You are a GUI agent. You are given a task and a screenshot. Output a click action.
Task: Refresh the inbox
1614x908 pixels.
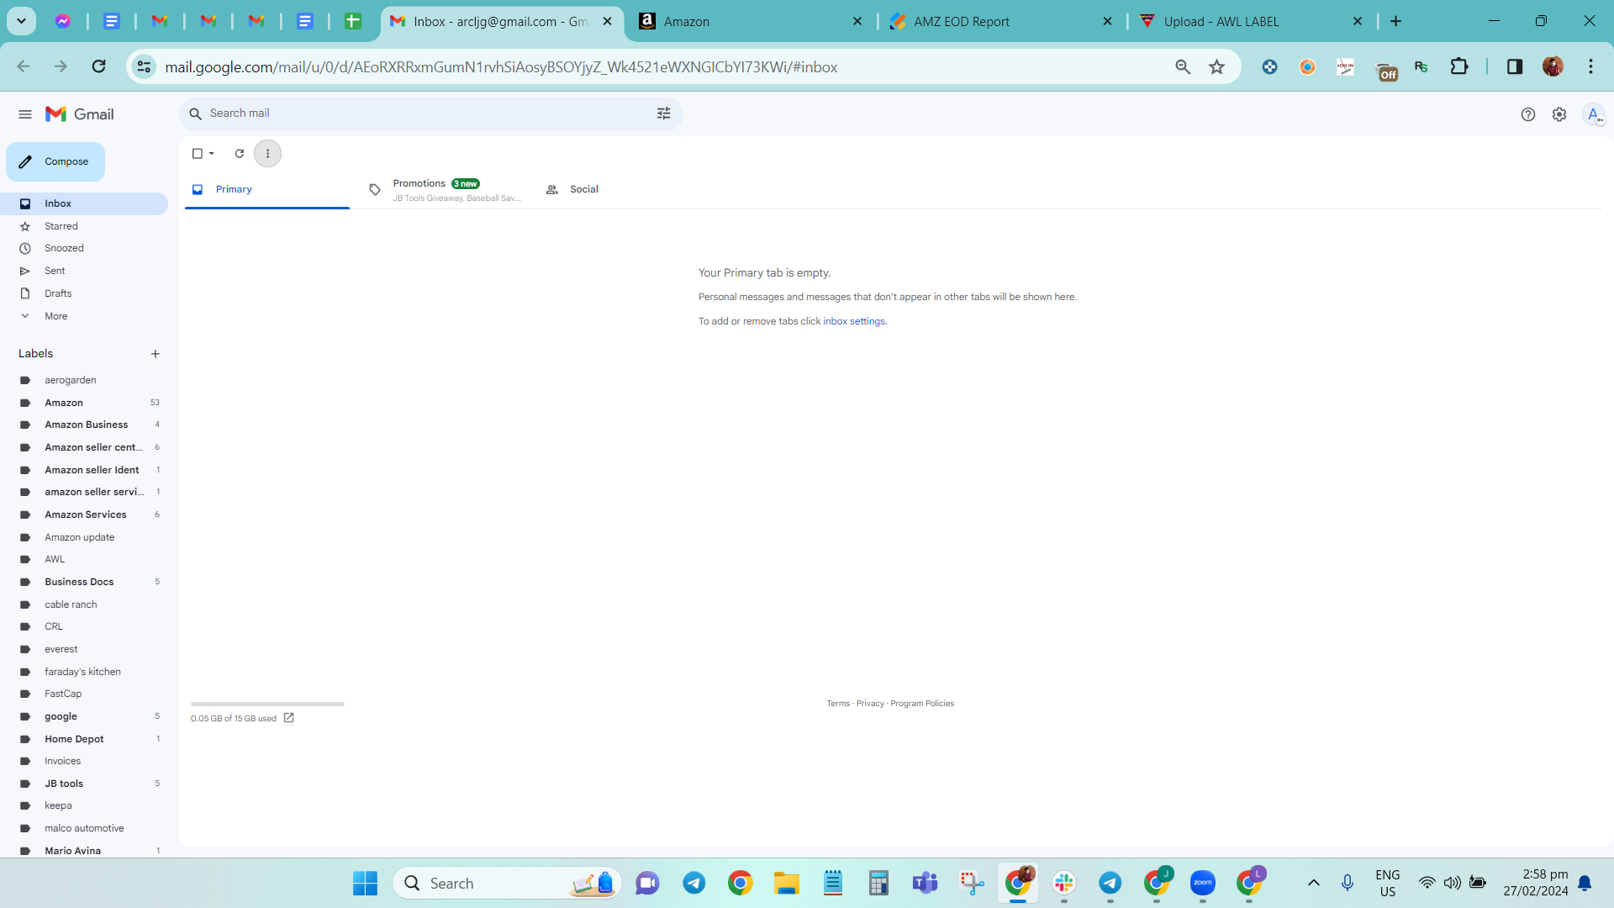[x=240, y=154]
